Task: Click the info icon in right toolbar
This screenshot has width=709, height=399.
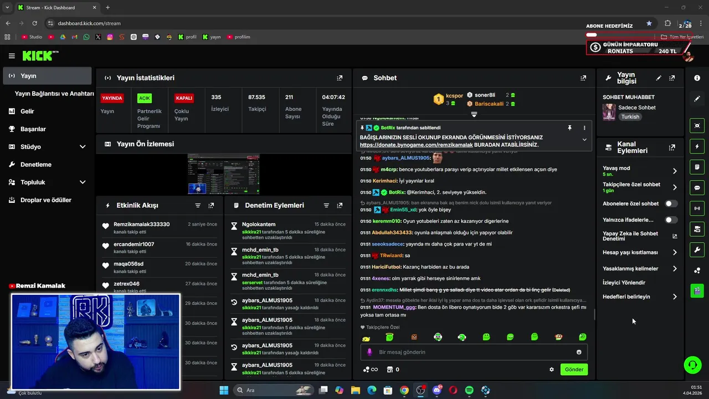Action: pyautogui.click(x=697, y=78)
